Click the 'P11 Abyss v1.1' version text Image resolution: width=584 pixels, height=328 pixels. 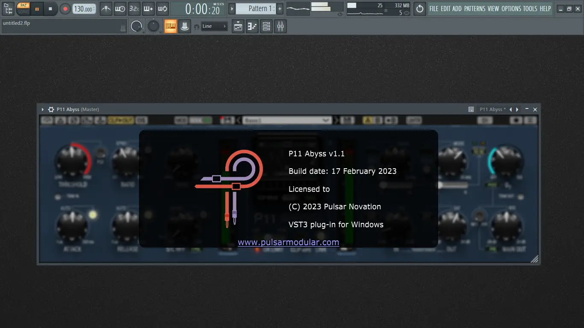[x=316, y=154]
